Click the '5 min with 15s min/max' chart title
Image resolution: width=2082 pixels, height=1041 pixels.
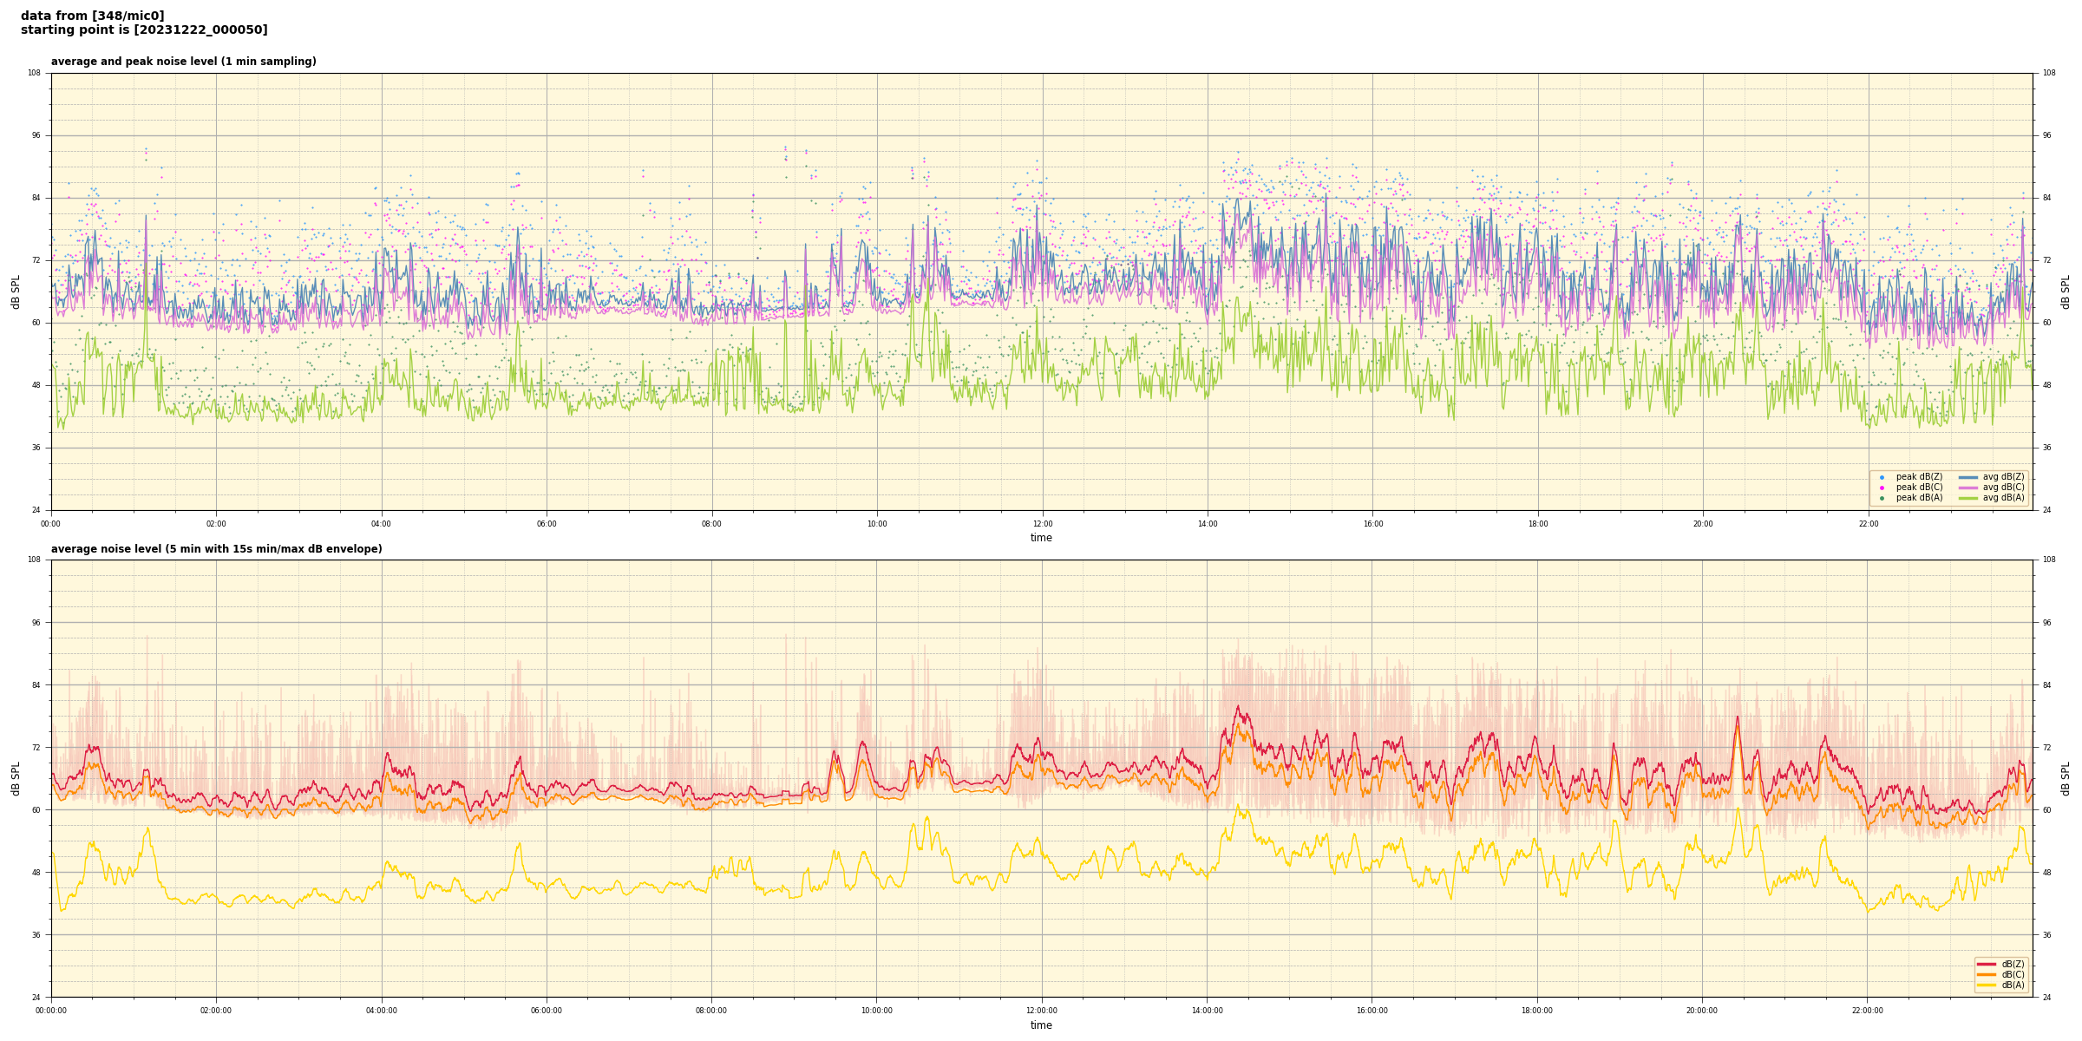pos(216,549)
